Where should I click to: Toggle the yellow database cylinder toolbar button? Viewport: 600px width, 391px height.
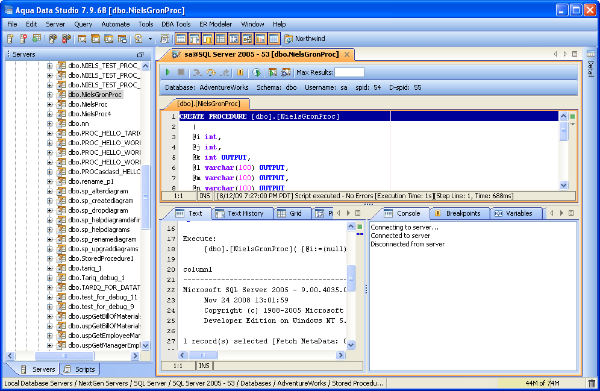207,39
